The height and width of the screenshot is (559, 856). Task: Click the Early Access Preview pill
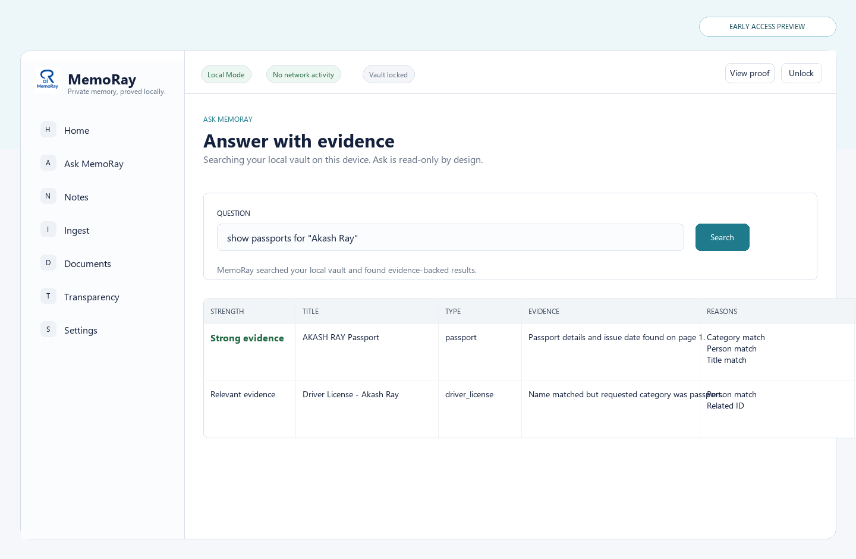(767, 27)
